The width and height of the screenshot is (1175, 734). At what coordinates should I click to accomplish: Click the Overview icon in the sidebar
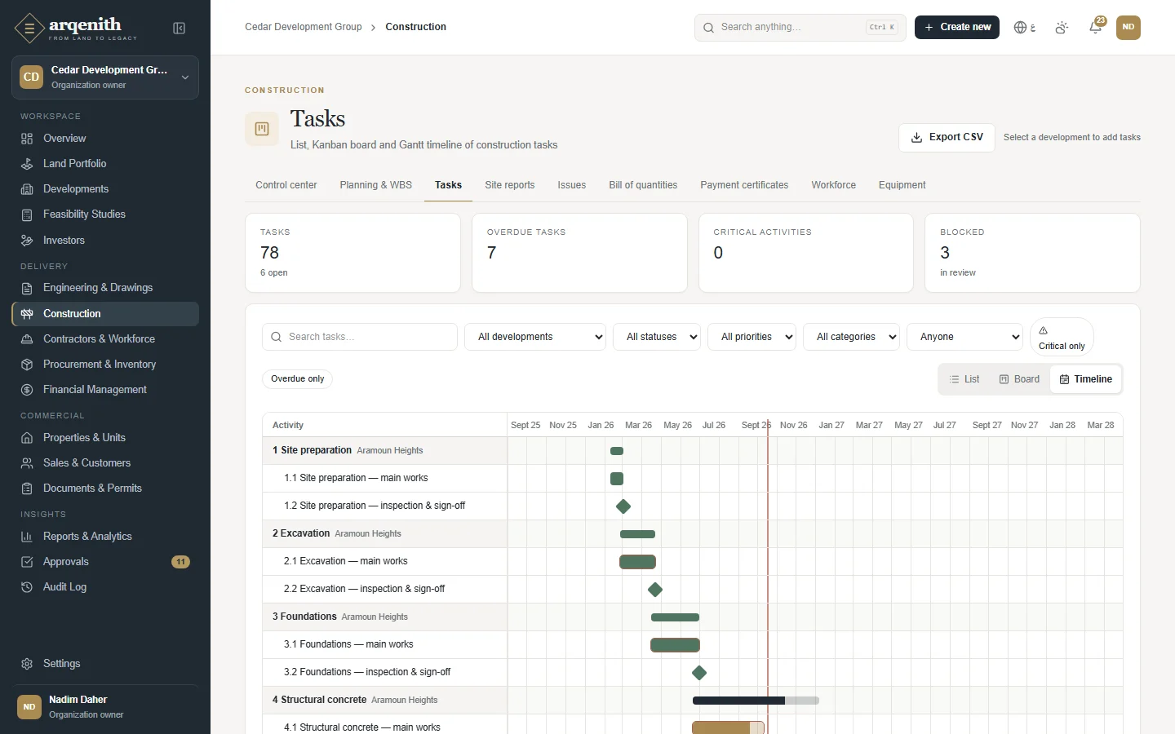[27, 139]
